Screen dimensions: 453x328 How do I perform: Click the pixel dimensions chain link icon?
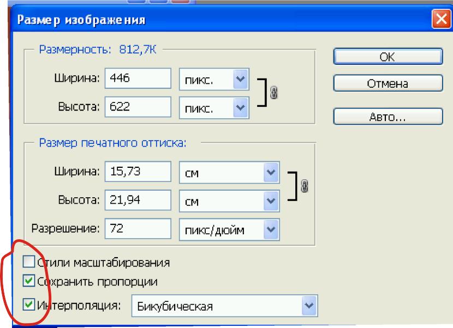point(273,93)
